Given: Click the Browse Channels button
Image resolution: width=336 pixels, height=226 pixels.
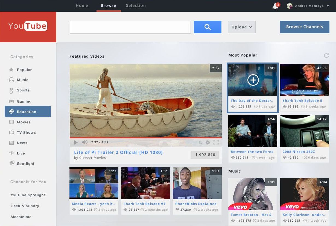Looking at the screenshot, I should 305,27.
